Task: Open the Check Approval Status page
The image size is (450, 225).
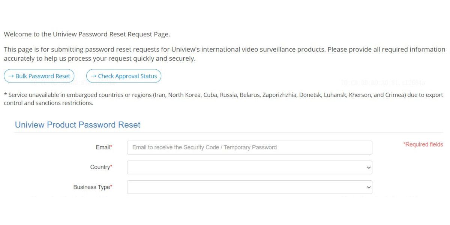Action: [124, 76]
